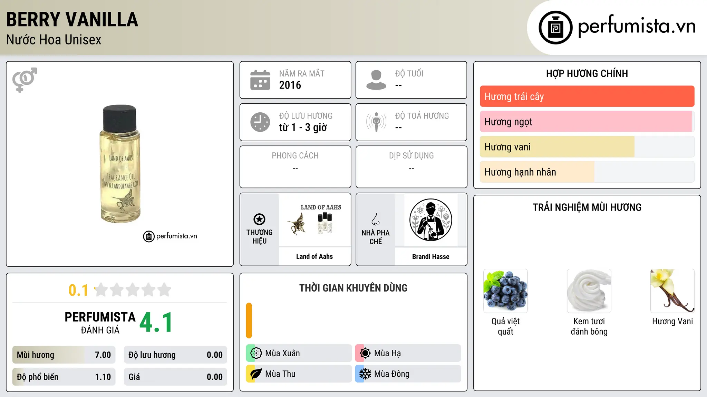Image resolution: width=707 pixels, height=397 pixels.
Task: Click the PHONG CÁCH label
Action: click(295, 156)
